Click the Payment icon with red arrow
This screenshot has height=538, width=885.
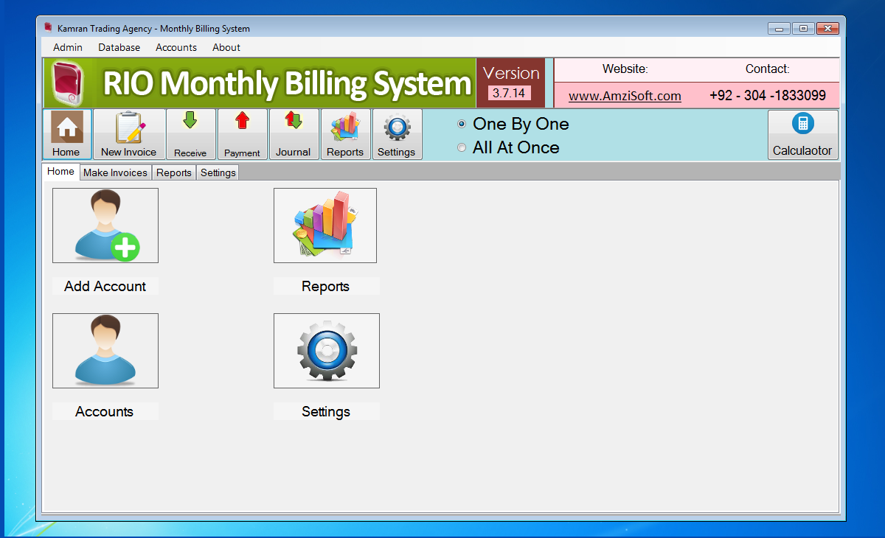[242, 133]
